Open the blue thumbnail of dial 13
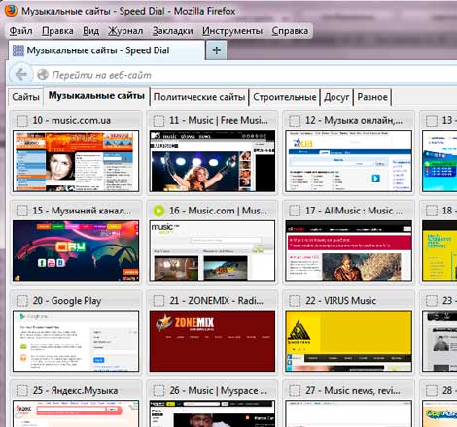This screenshot has height=427, width=457. (439, 161)
